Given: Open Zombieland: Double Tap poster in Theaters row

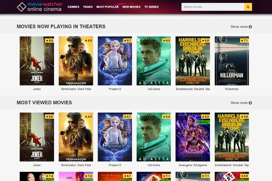Looking at the screenshot, I should (193, 61).
